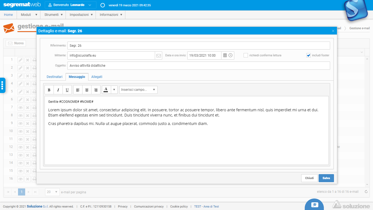The height and width of the screenshot is (210, 373).
Task: Toggle bold formatting in message editor
Action: (x=49, y=90)
